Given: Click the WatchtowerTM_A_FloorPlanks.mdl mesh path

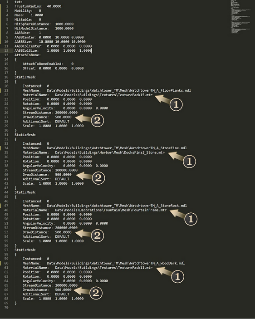Looking at the screenshot, I should pyautogui.click(x=119, y=90).
